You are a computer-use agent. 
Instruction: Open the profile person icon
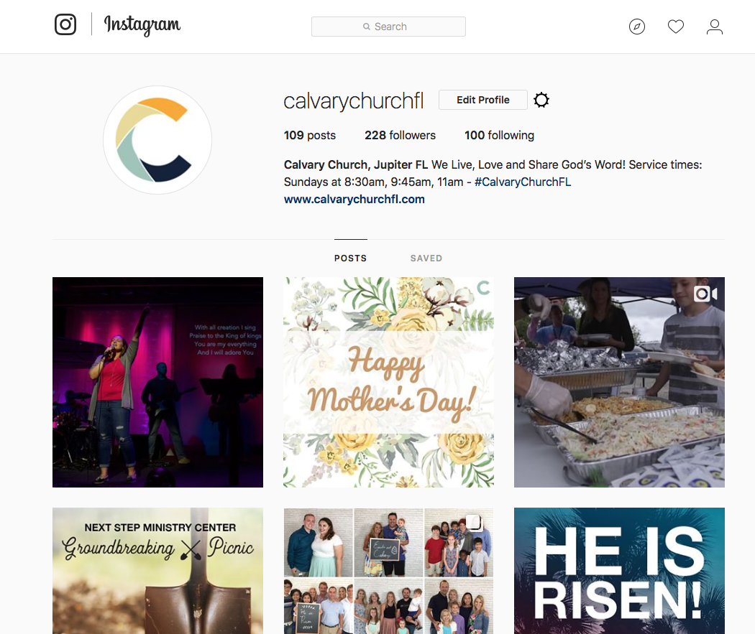[x=715, y=27]
